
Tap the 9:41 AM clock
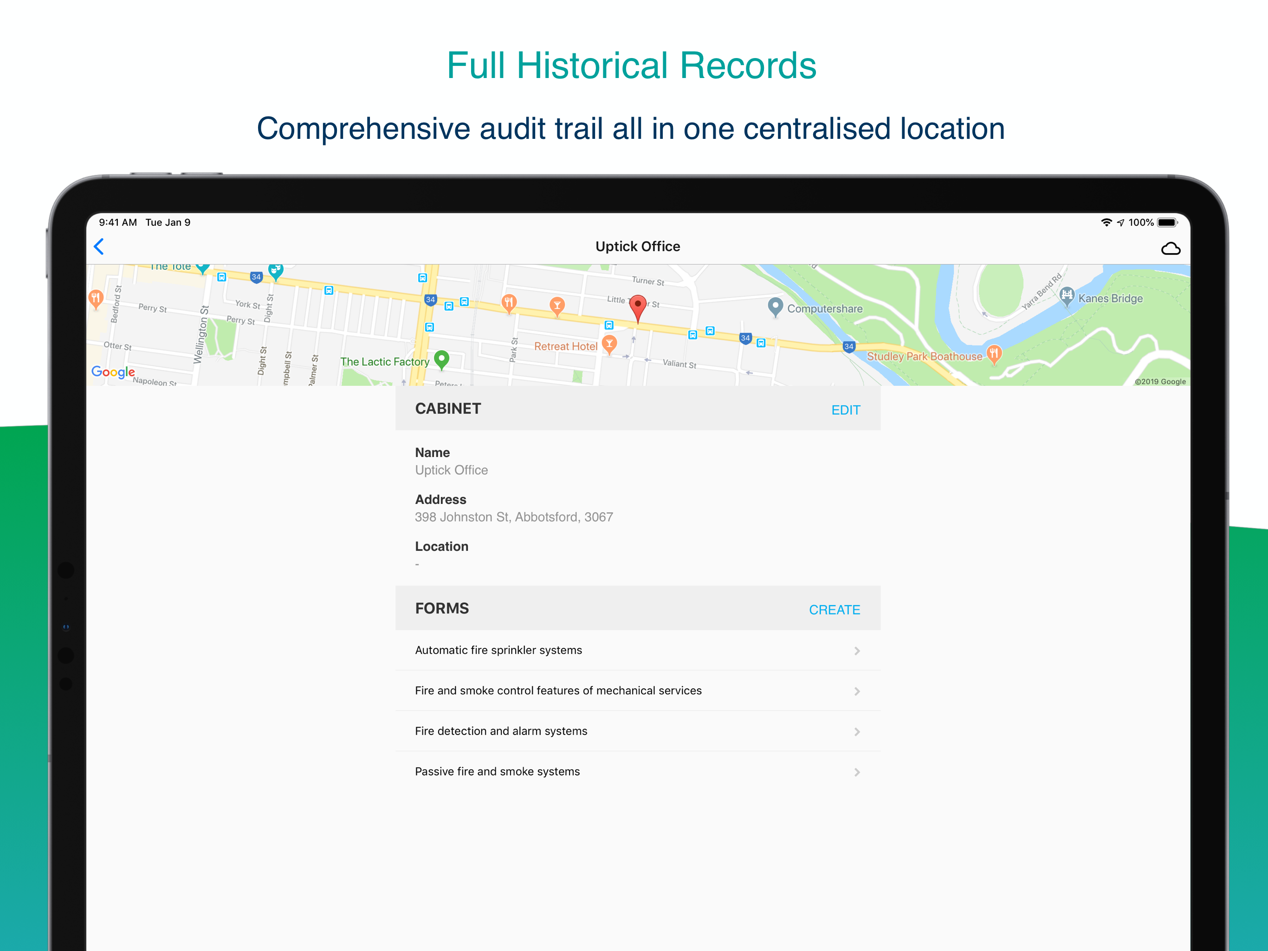117,222
